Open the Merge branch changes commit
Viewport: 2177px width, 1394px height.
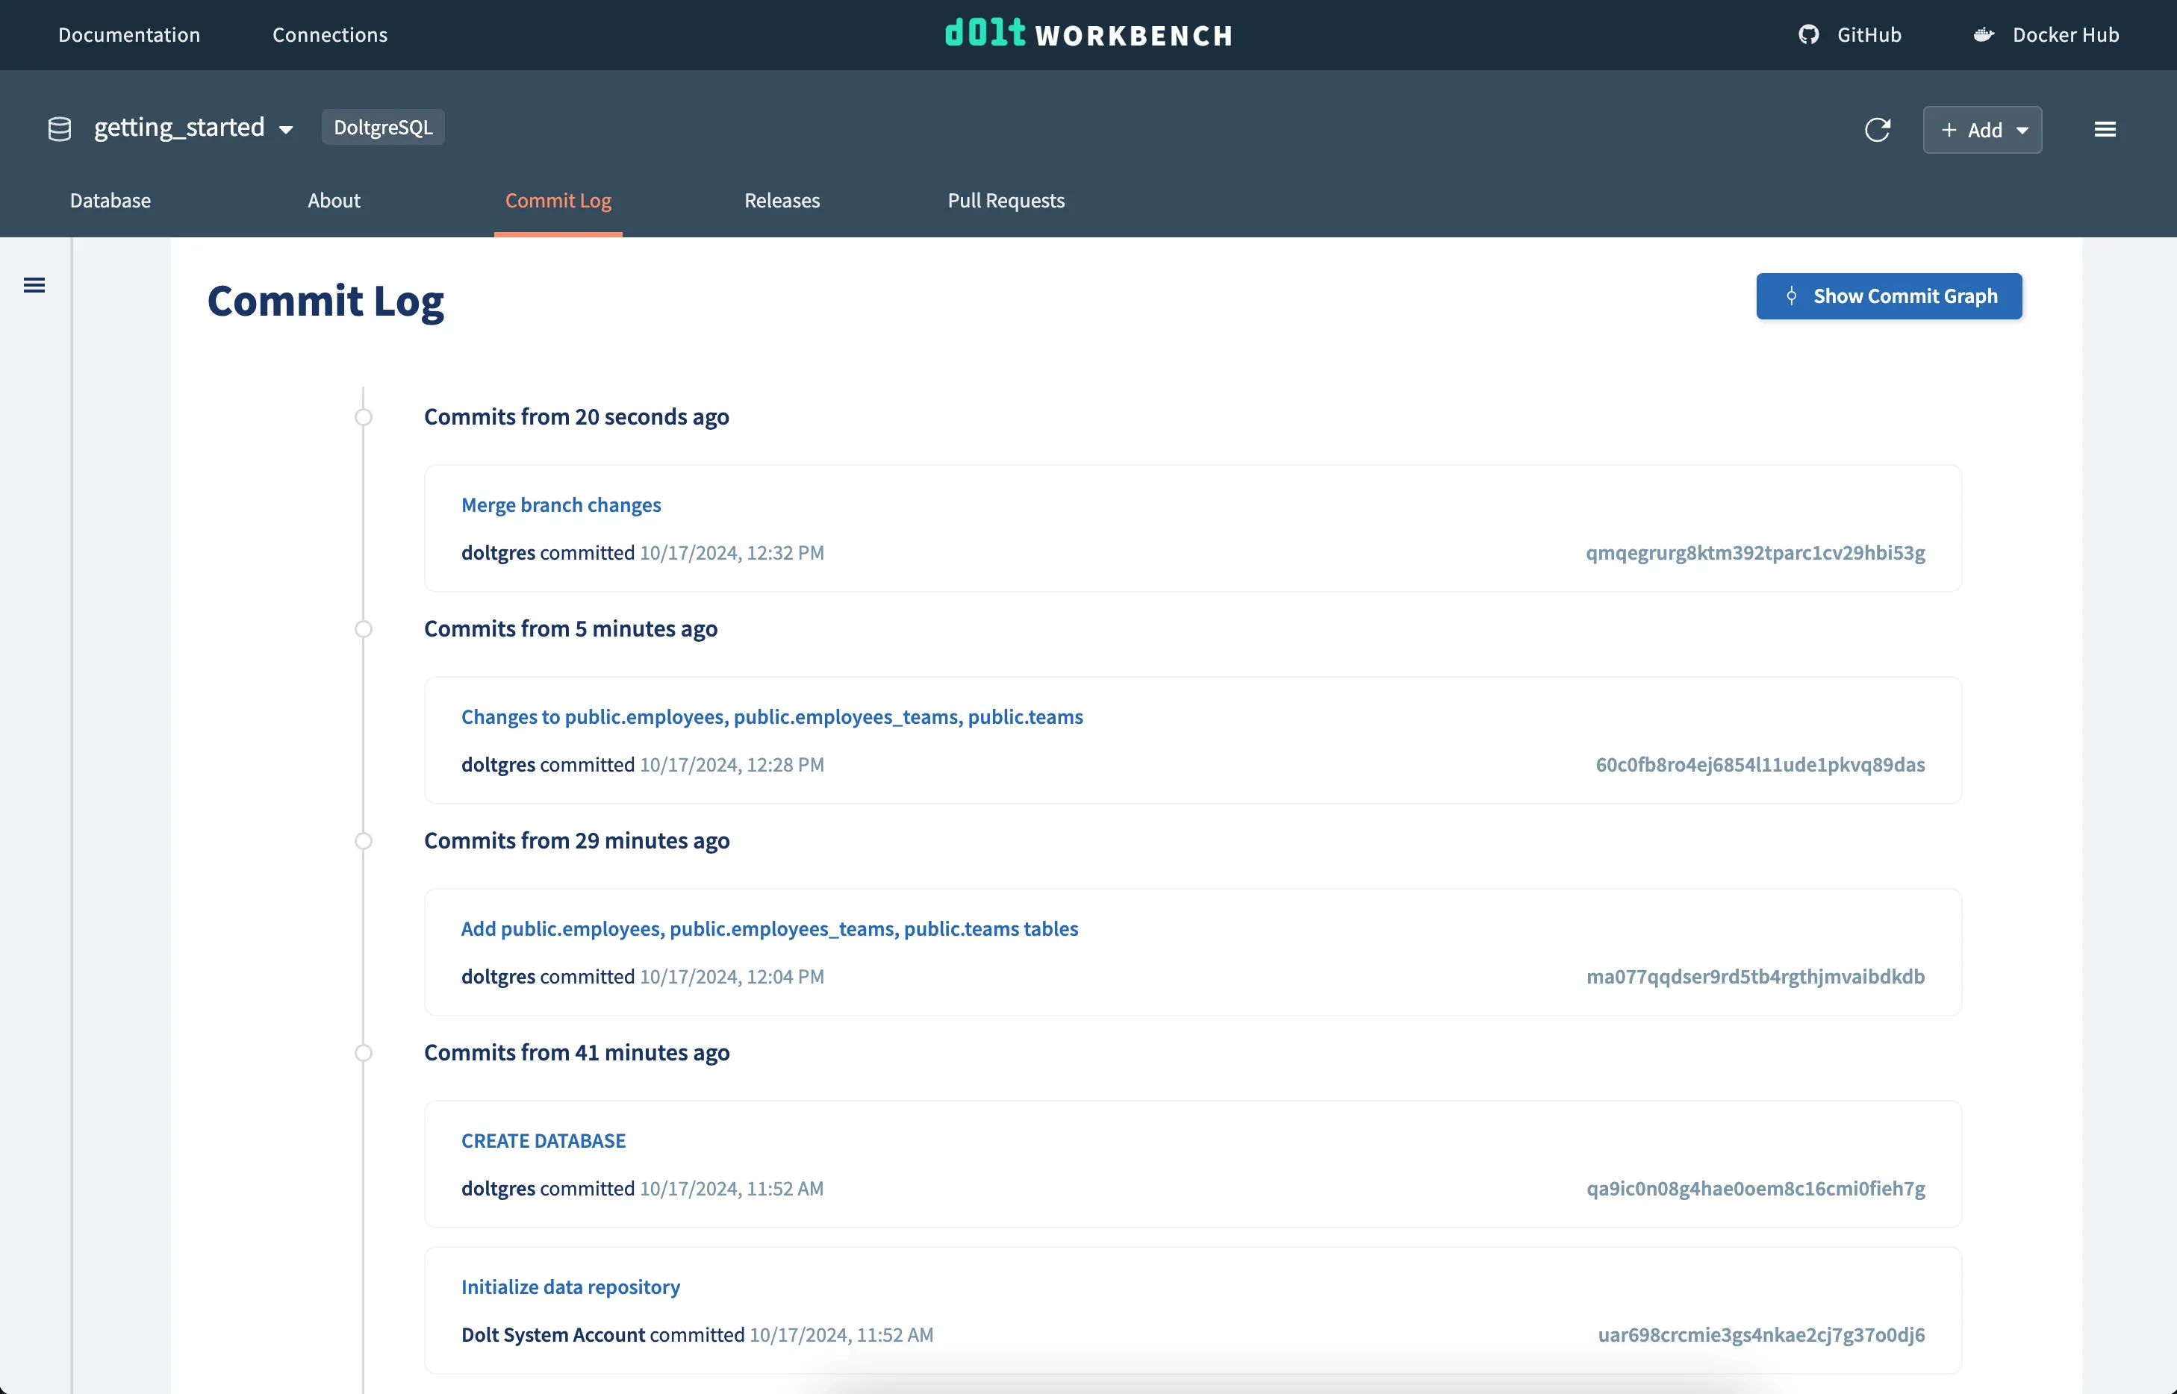[561, 504]
